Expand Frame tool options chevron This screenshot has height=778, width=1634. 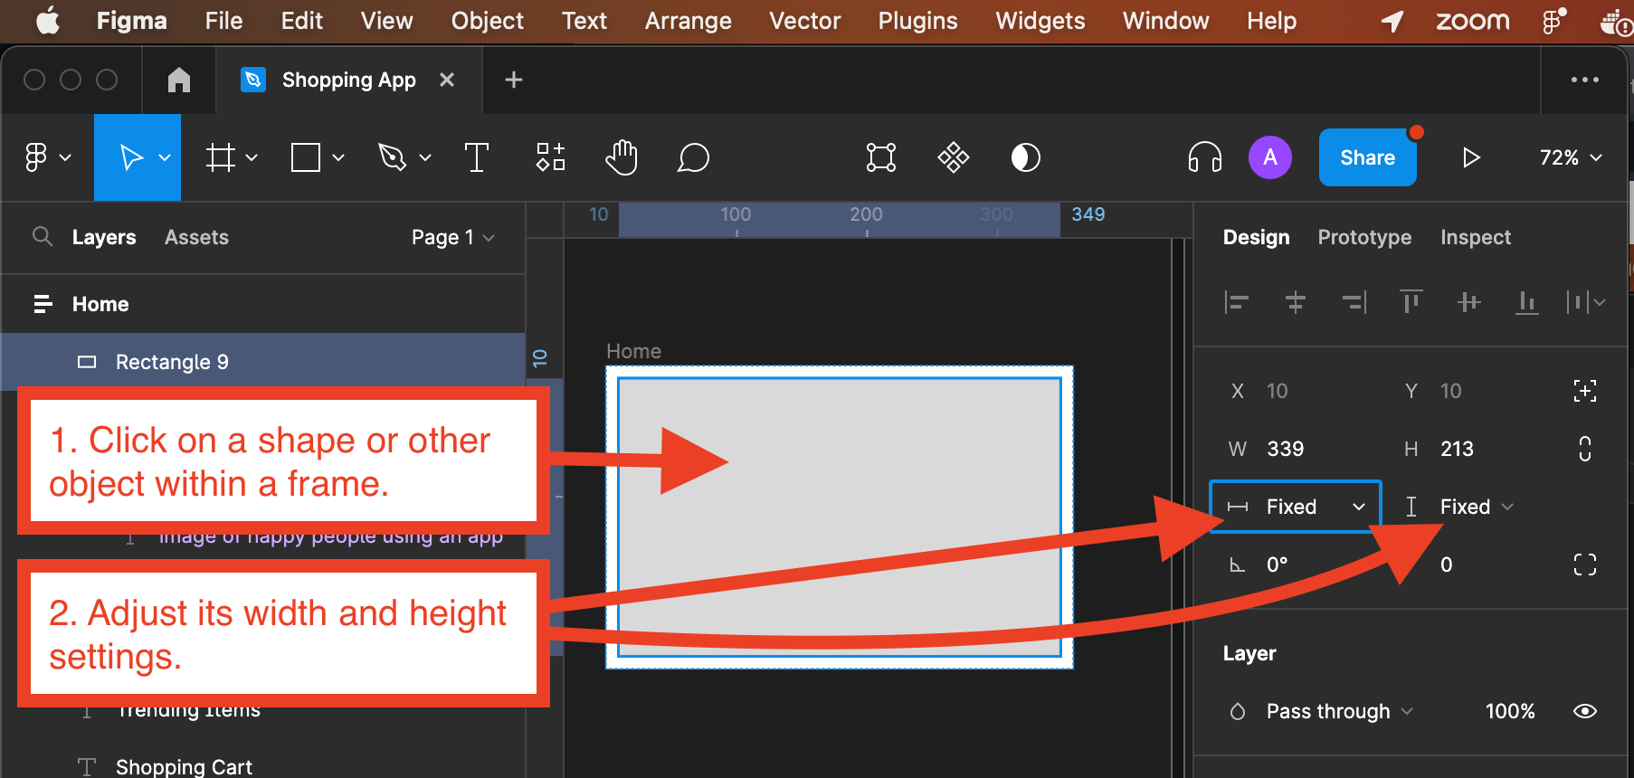[x=252, y=157]
